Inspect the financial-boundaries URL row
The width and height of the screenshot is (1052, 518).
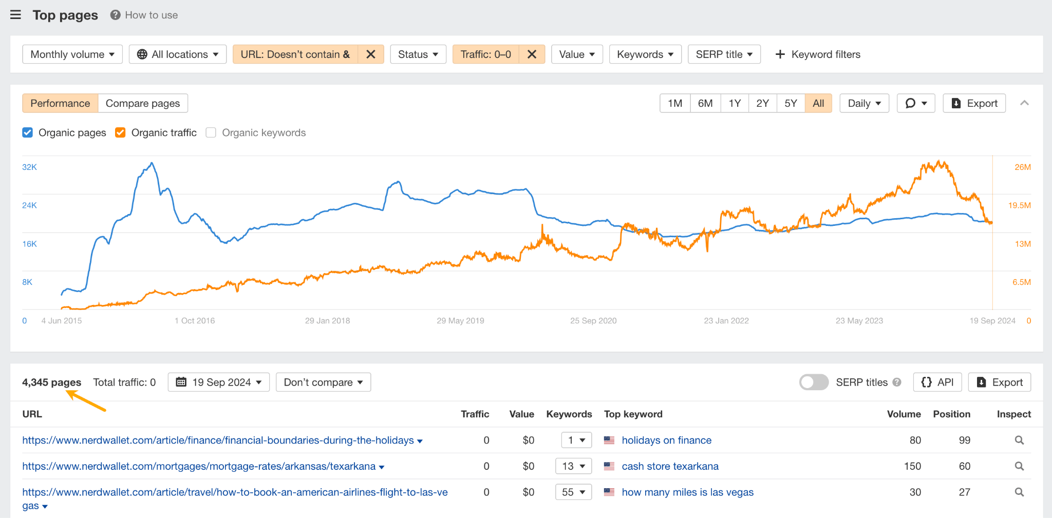tap(1019, 440)
